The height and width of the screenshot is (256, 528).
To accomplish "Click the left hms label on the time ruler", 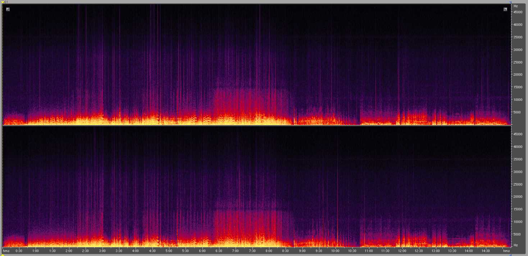I will 6,251.
